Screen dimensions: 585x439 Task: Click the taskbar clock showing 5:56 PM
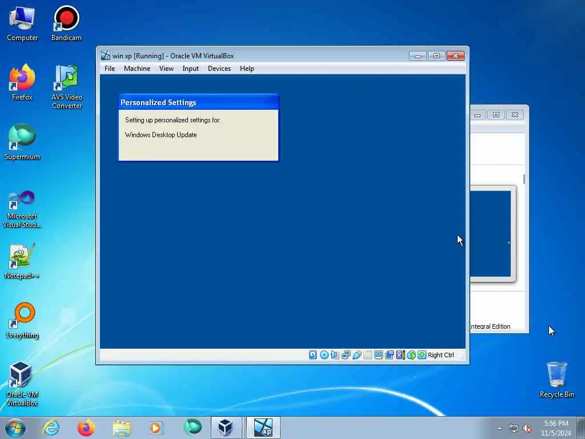[x=556, y=428]
